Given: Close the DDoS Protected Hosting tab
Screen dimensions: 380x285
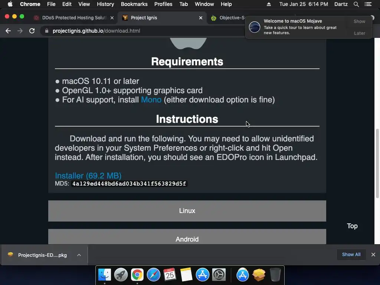Looking at the screenshot, I should [x=112, y=18].
